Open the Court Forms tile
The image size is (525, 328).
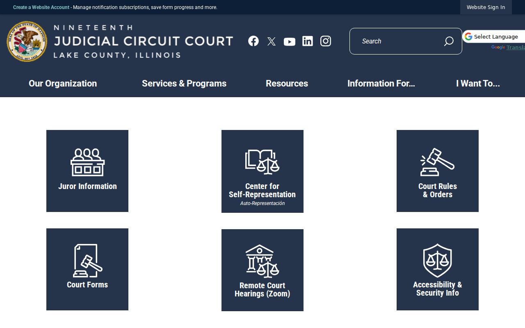87,269
